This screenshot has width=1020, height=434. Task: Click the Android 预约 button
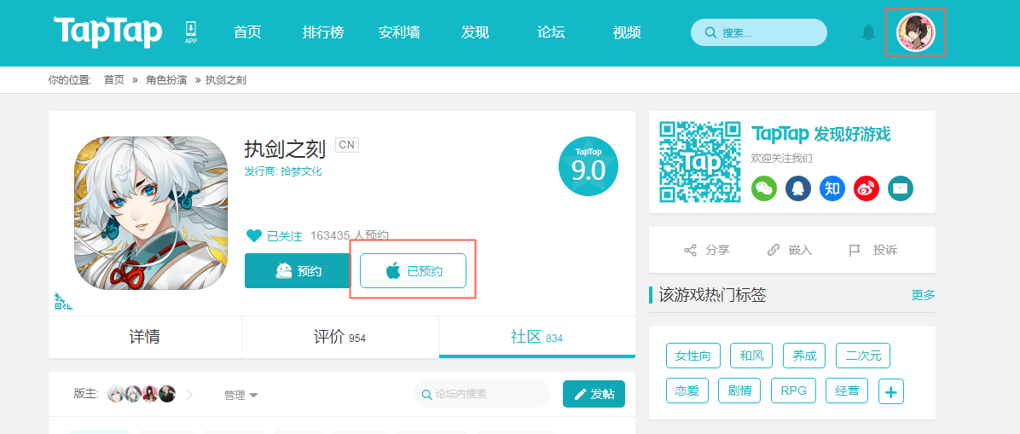pos(298,270)
